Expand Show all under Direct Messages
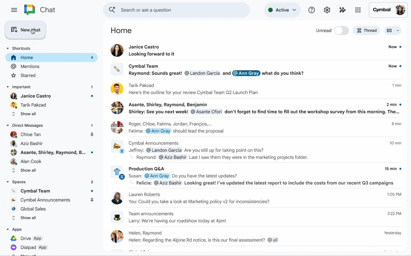This screenshot has width=411, height=256. (x=28, y=170)
